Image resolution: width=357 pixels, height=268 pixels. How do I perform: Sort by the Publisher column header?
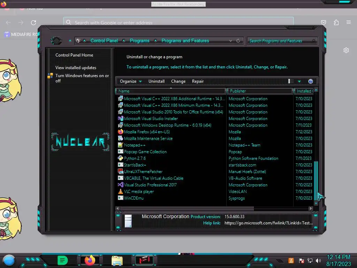(260, 91)
